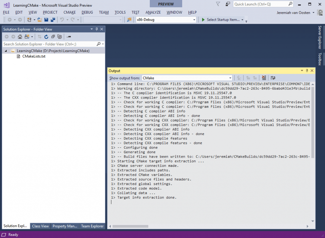
Task: Click the New Project toolbar icon
Action: click(29, 20)
